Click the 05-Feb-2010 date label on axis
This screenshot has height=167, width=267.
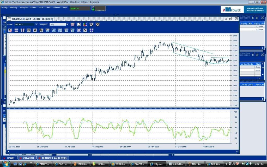coord(209,147)
